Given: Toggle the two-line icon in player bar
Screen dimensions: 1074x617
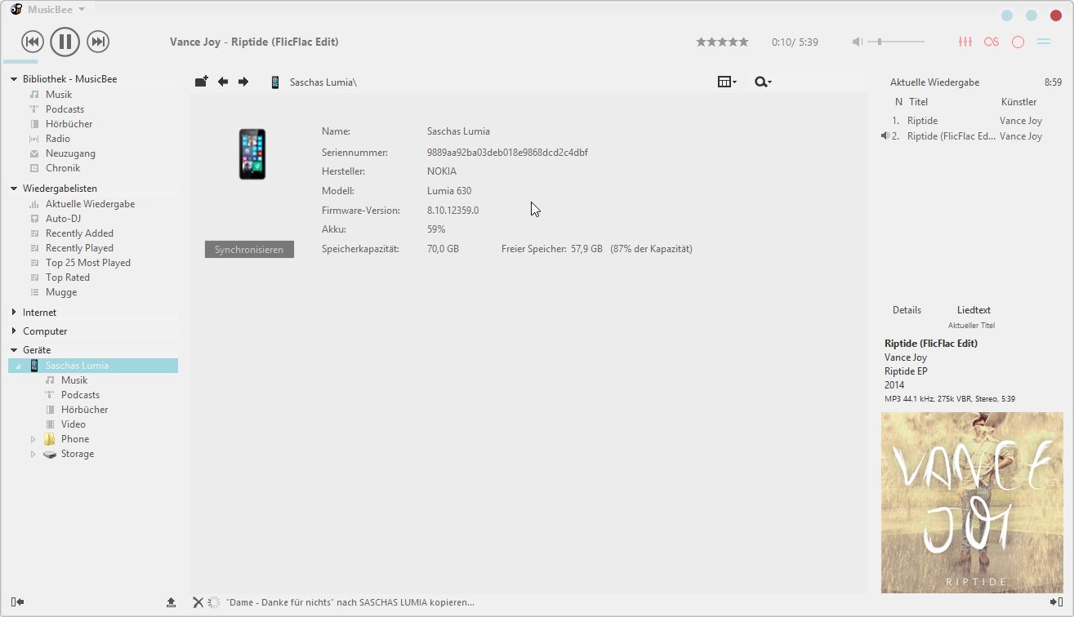Looking at the screenshot, I should 1044,42.
